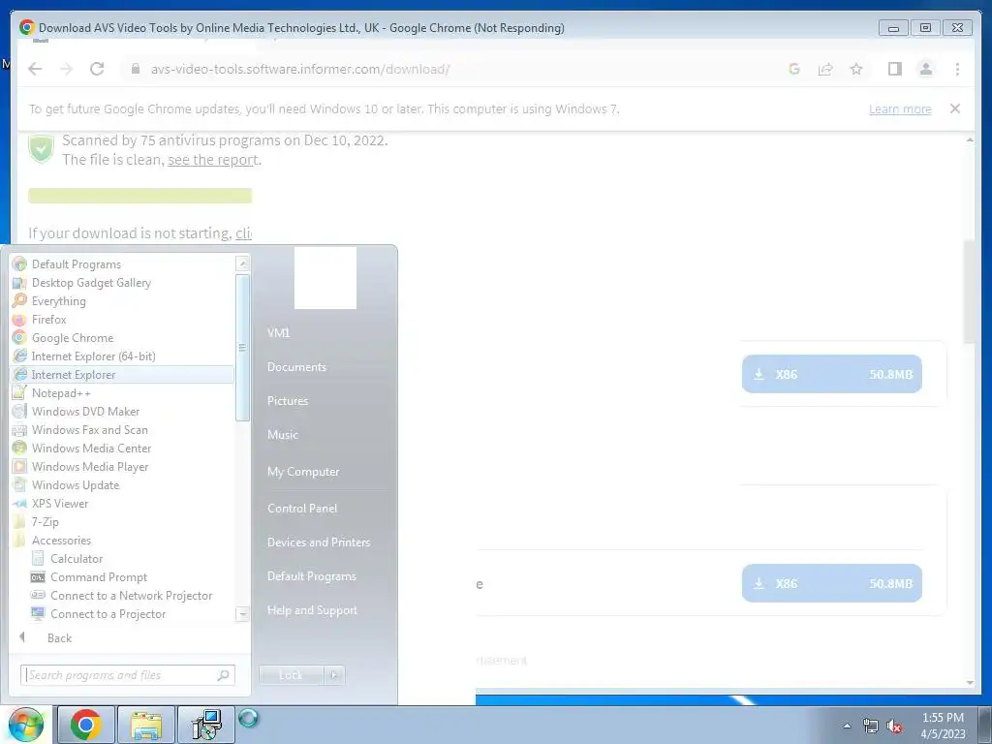The image size is (992, 744).
Task: Click the padlock site info icon
Action: [135, 69]
